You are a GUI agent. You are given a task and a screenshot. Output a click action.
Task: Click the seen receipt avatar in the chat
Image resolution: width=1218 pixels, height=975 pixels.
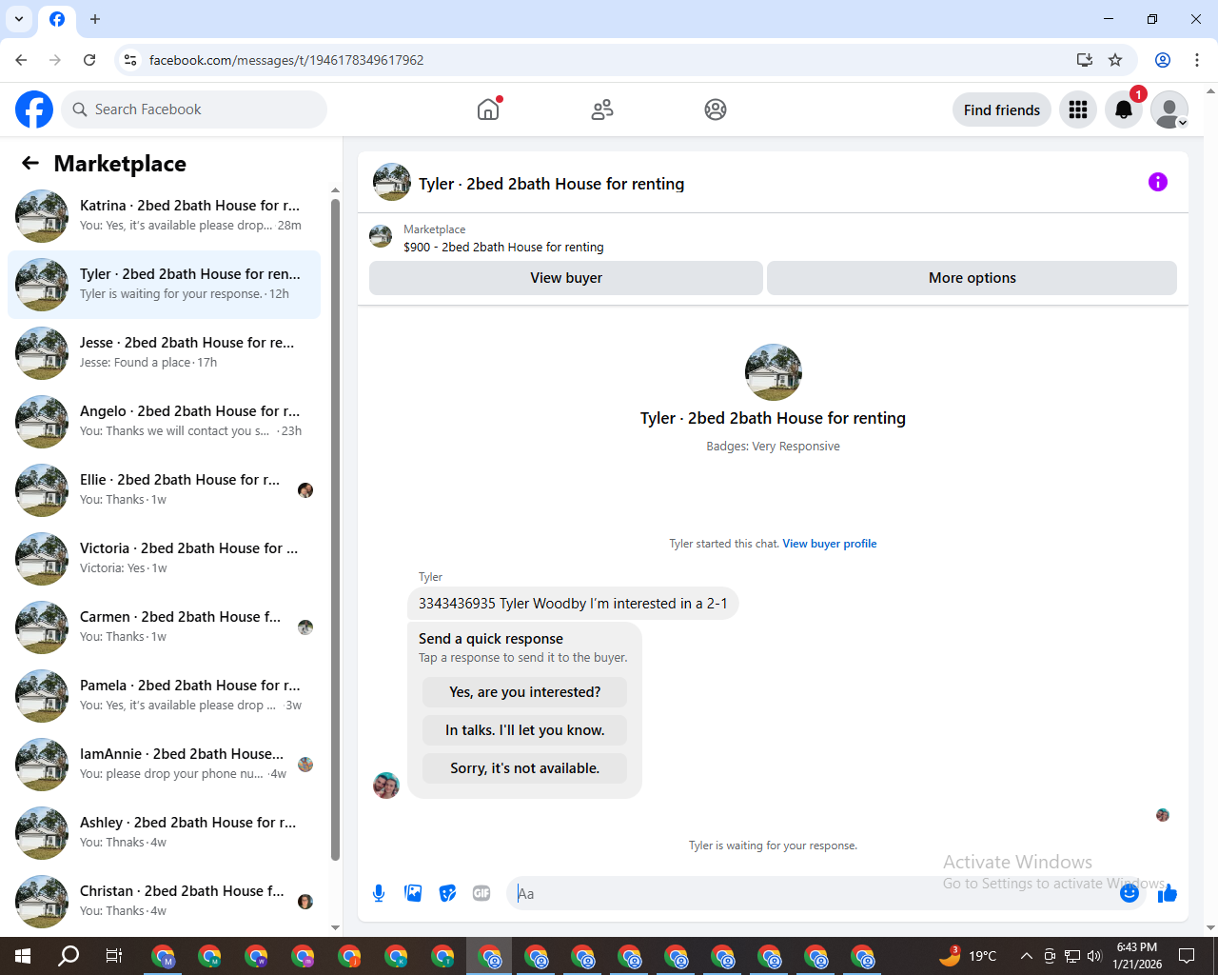1163,815
